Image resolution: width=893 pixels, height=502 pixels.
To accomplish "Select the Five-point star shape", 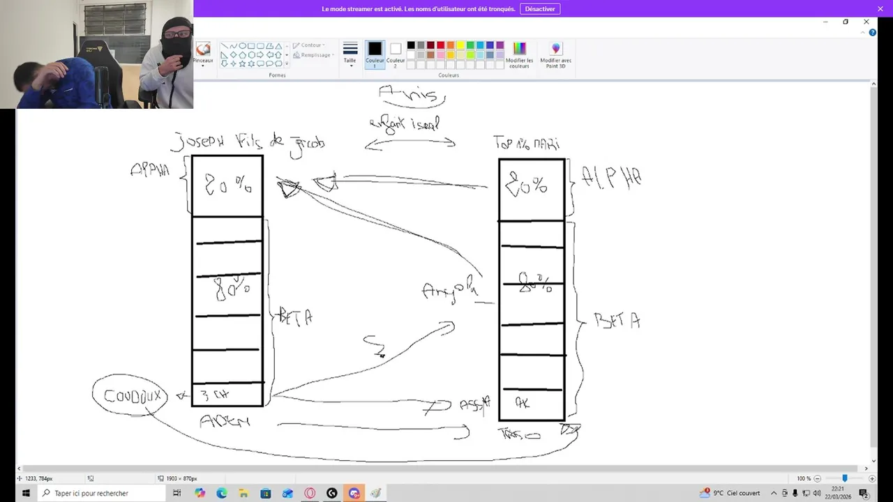I will [x=242, y=63].
